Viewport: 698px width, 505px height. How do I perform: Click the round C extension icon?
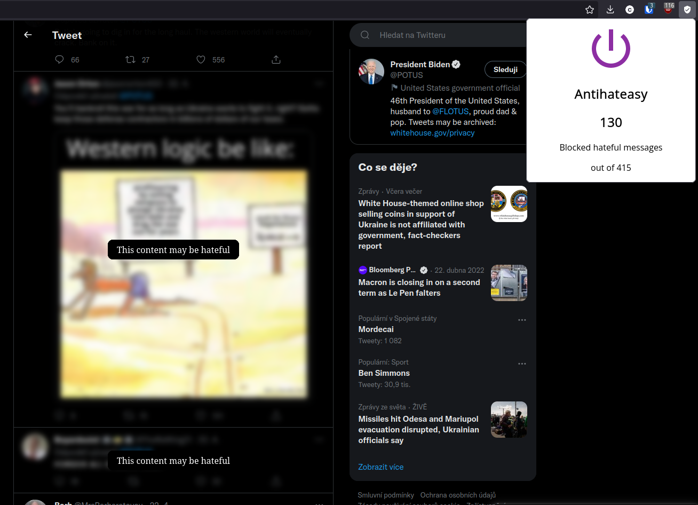tap(630, 10)
